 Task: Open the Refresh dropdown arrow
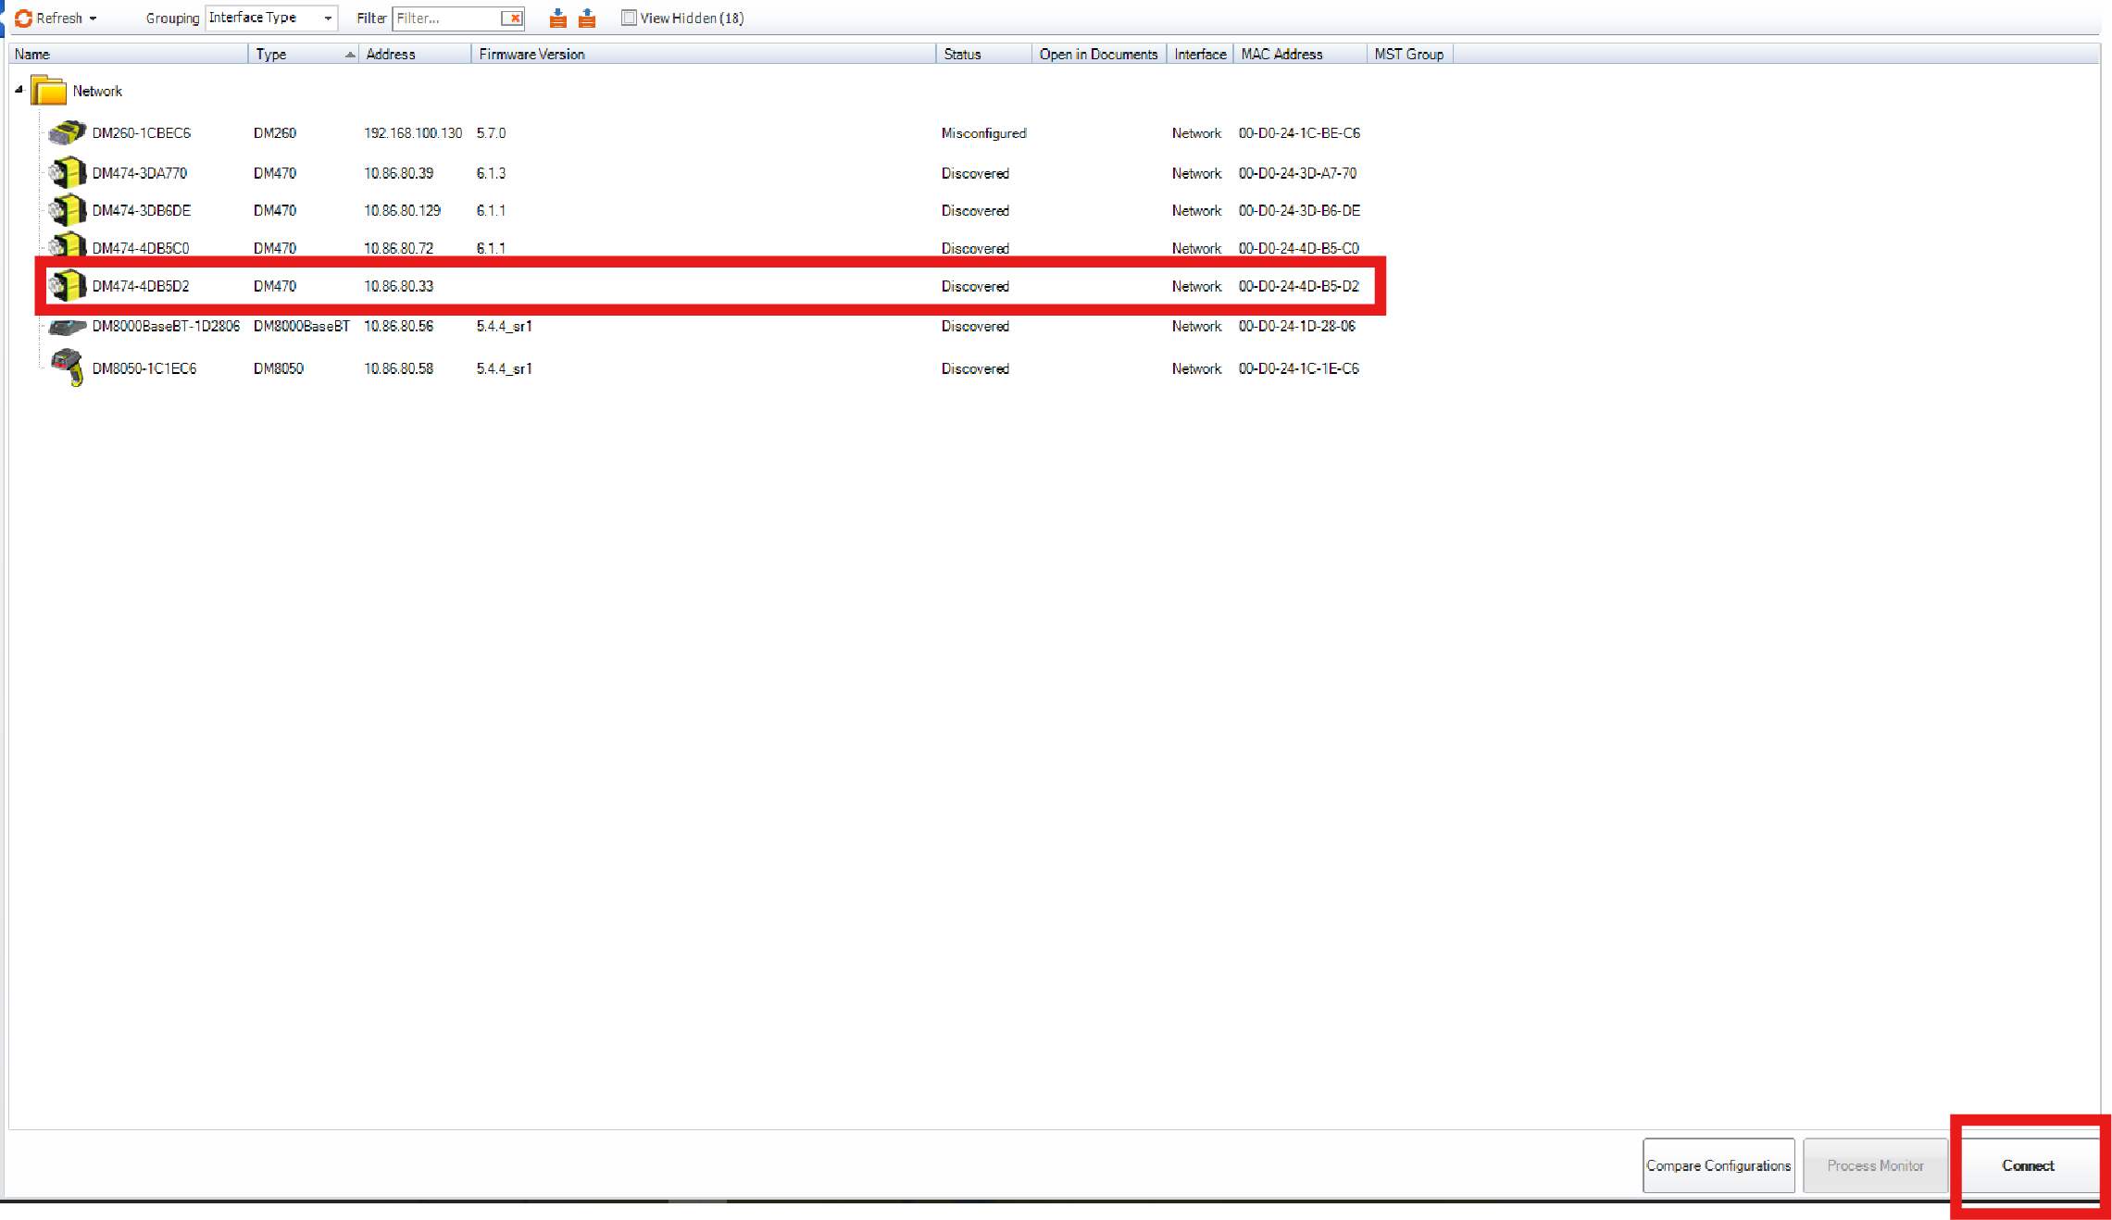click(x=94, y=19)
